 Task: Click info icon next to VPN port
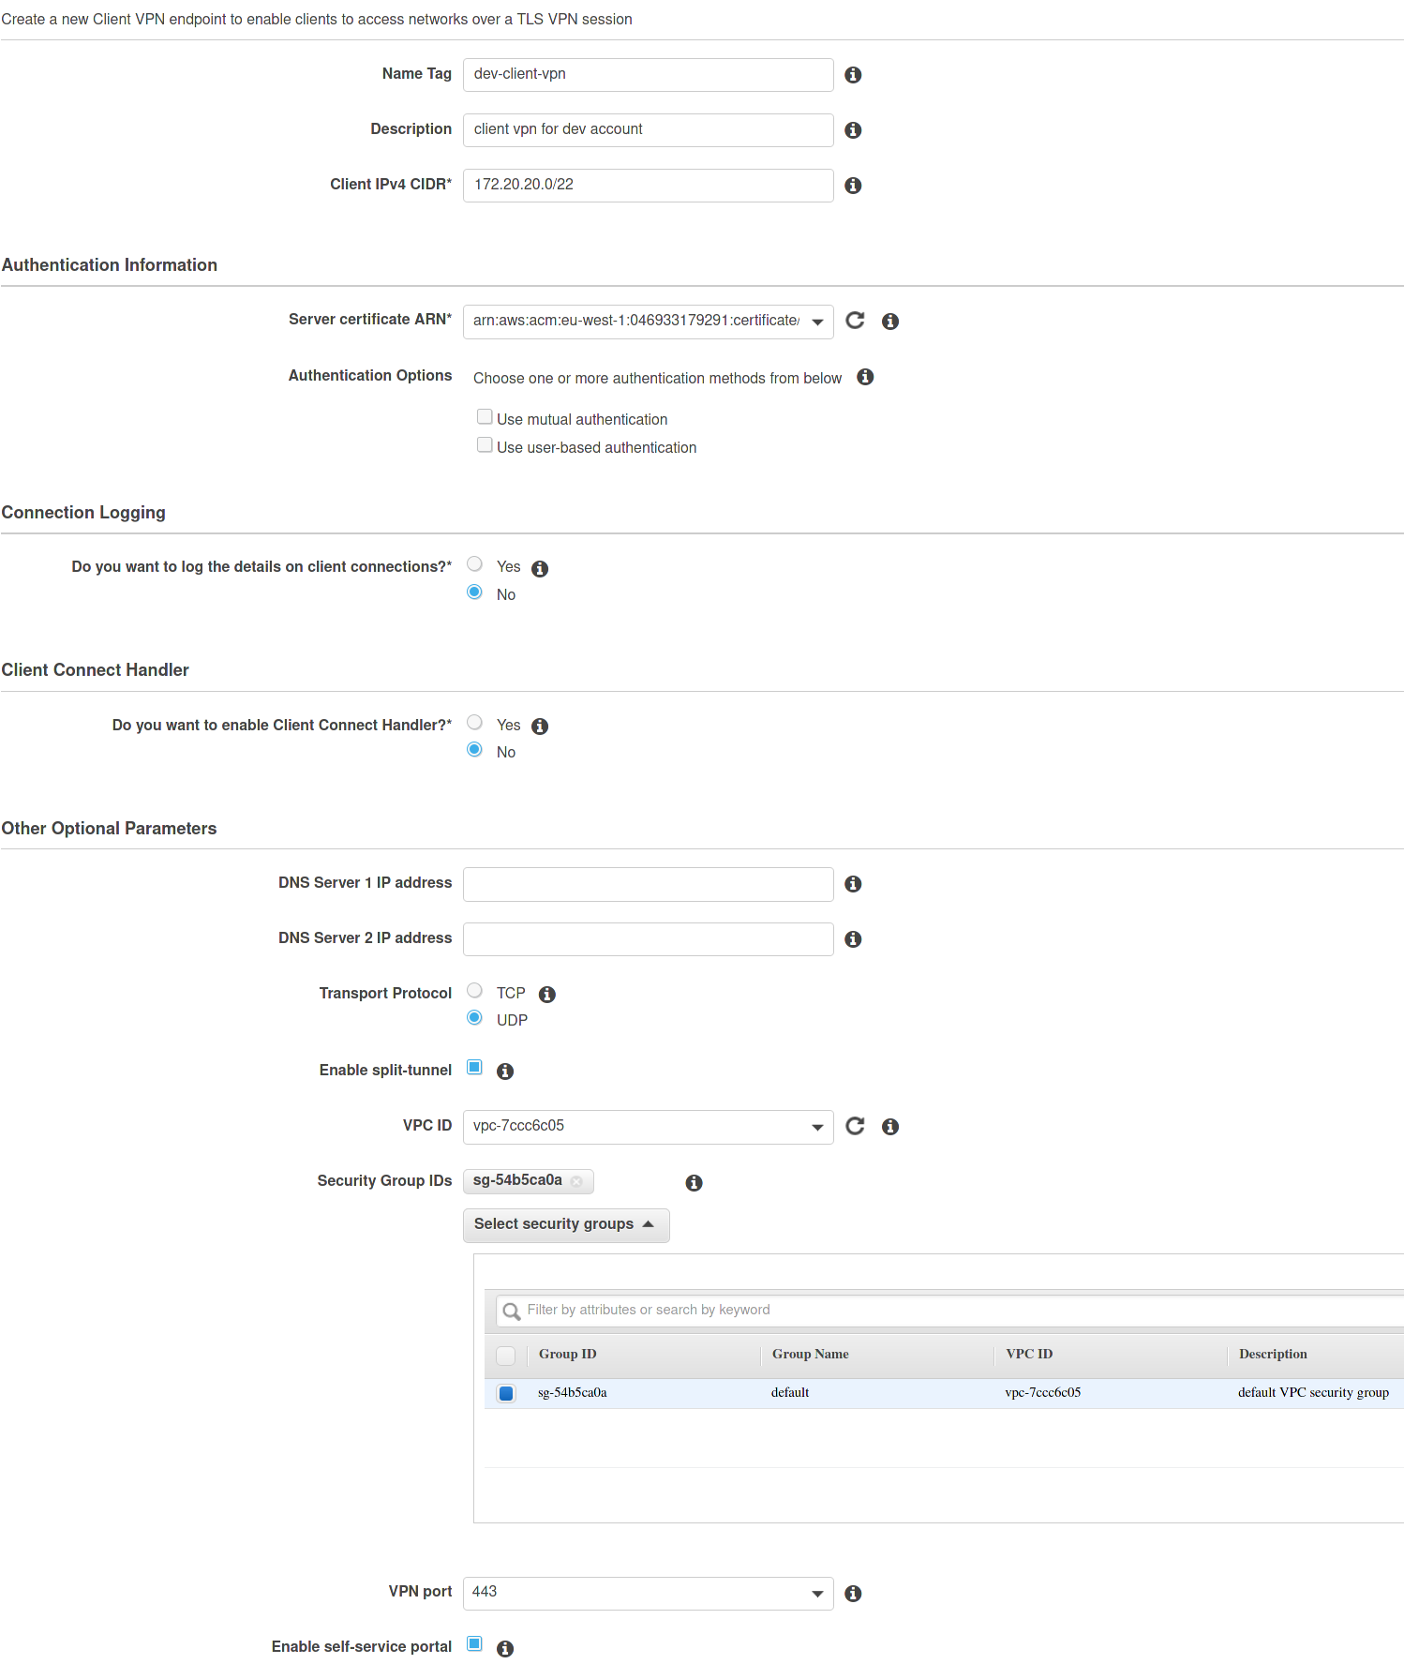point(853,1594)
